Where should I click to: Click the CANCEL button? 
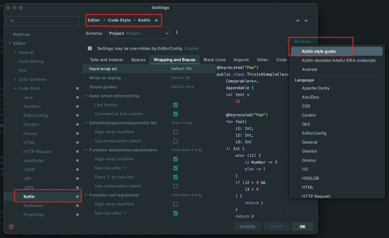248,226
